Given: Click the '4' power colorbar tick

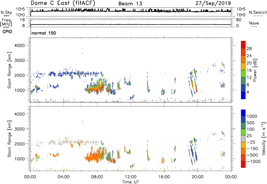Looking at the screenshot, I should coord(248,92).
